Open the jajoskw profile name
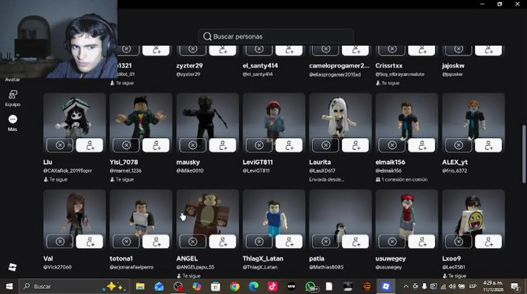This screenshot has width=527, height=294. (453, 65)
